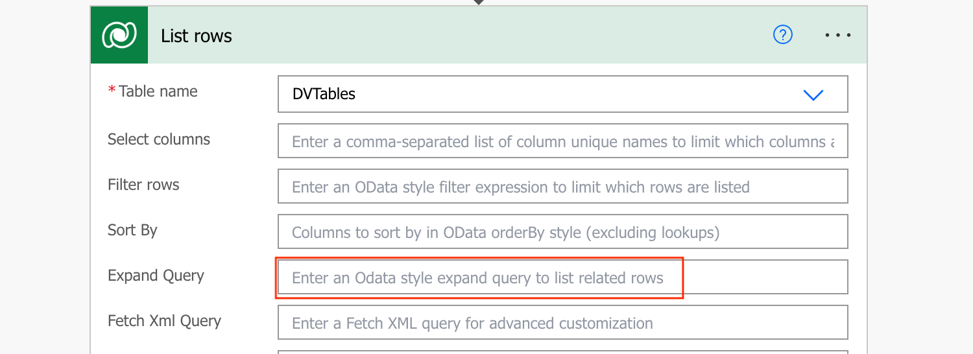The width and height of the screenshot is (973, 354).
Task: Click the Sort By label
Action: coord(132,230)
